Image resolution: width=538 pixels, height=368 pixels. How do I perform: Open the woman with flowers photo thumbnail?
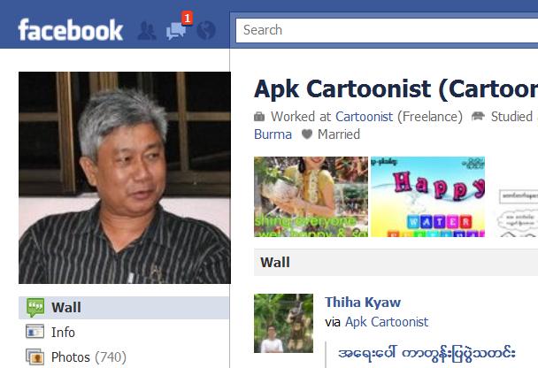[x=311, y=197]
